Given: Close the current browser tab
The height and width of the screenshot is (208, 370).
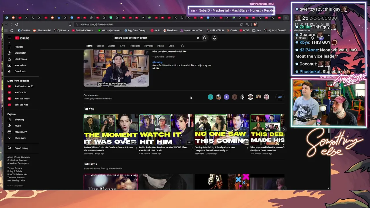Looking at the screenshot, I should [286, 18].
